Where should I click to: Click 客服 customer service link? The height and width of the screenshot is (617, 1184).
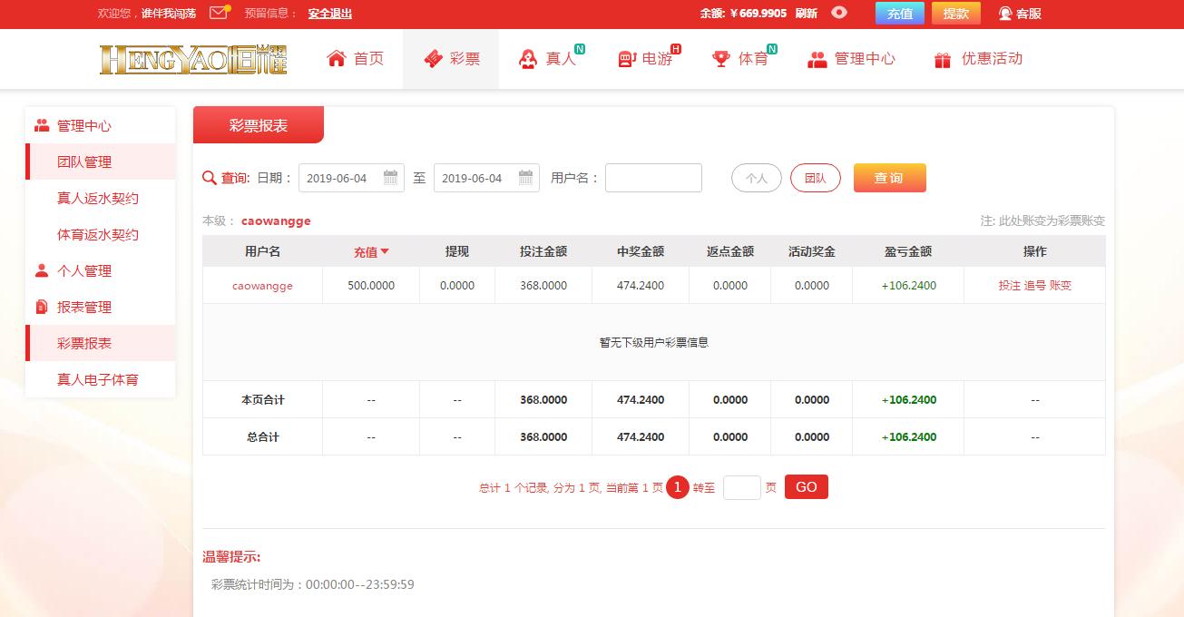tap(1029, 14)
